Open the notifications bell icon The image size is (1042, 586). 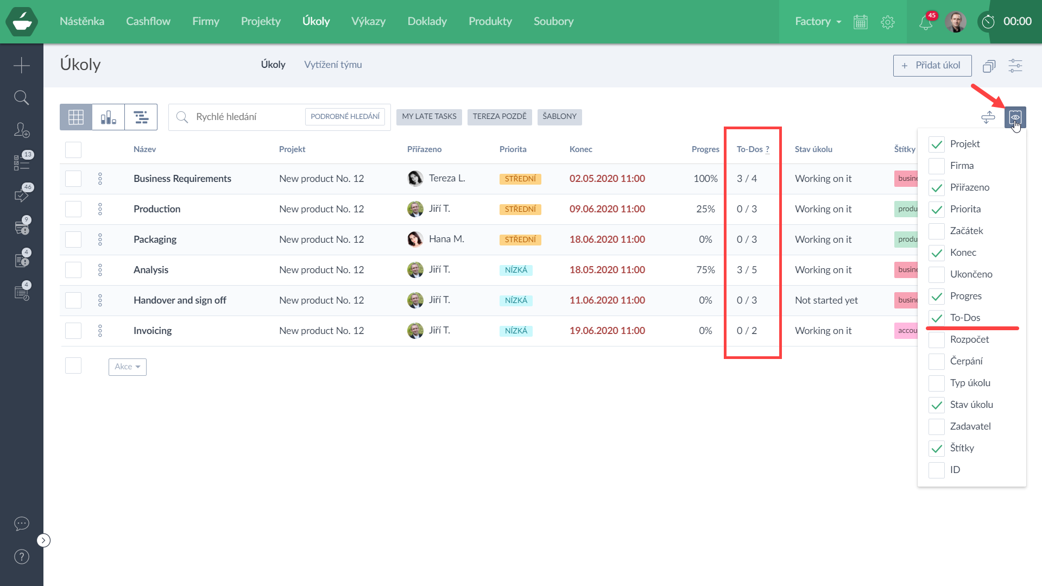[x=925, y=22]
